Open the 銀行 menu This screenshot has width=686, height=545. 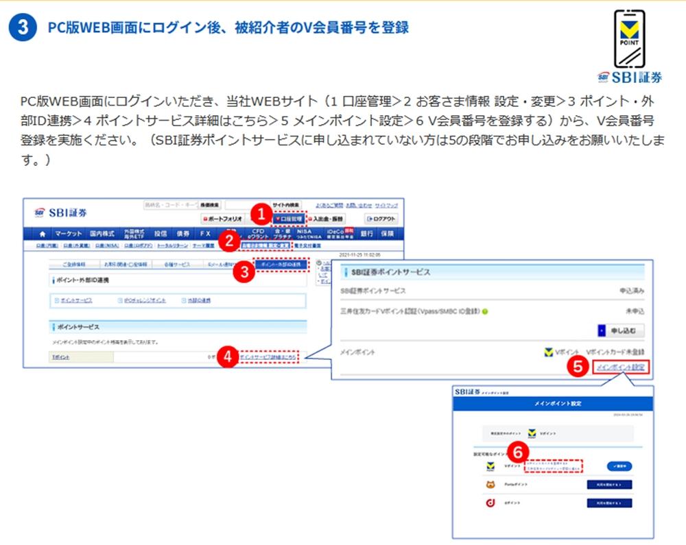366,234
